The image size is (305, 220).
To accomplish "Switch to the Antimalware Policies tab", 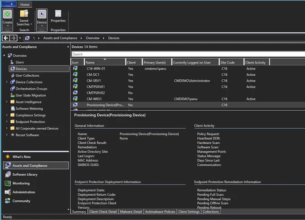I will [x=160, y=211].
